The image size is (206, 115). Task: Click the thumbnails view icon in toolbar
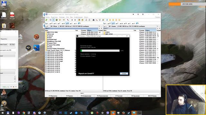[57, 20]
